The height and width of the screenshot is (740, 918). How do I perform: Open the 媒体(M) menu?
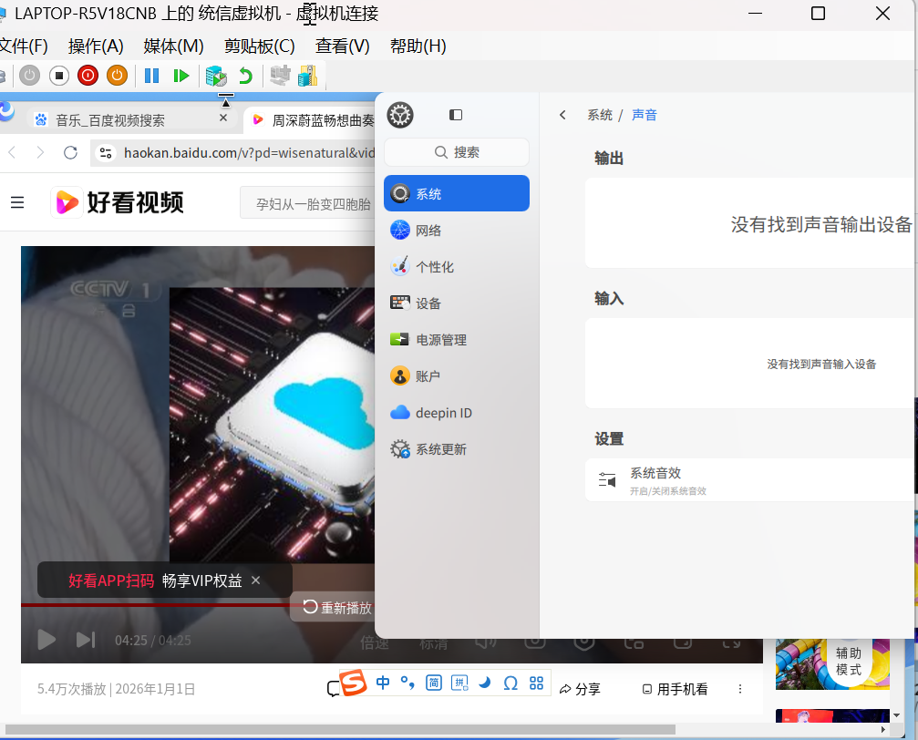[173, 46]
